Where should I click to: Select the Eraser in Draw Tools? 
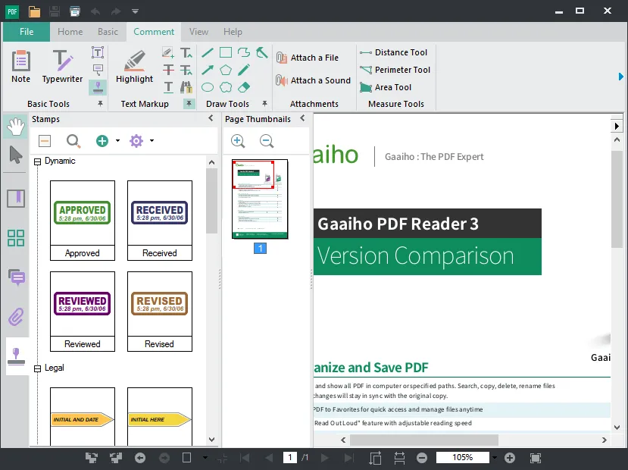click(244, 87)
